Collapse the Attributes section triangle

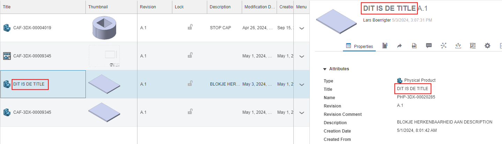(x=325, y=69)
